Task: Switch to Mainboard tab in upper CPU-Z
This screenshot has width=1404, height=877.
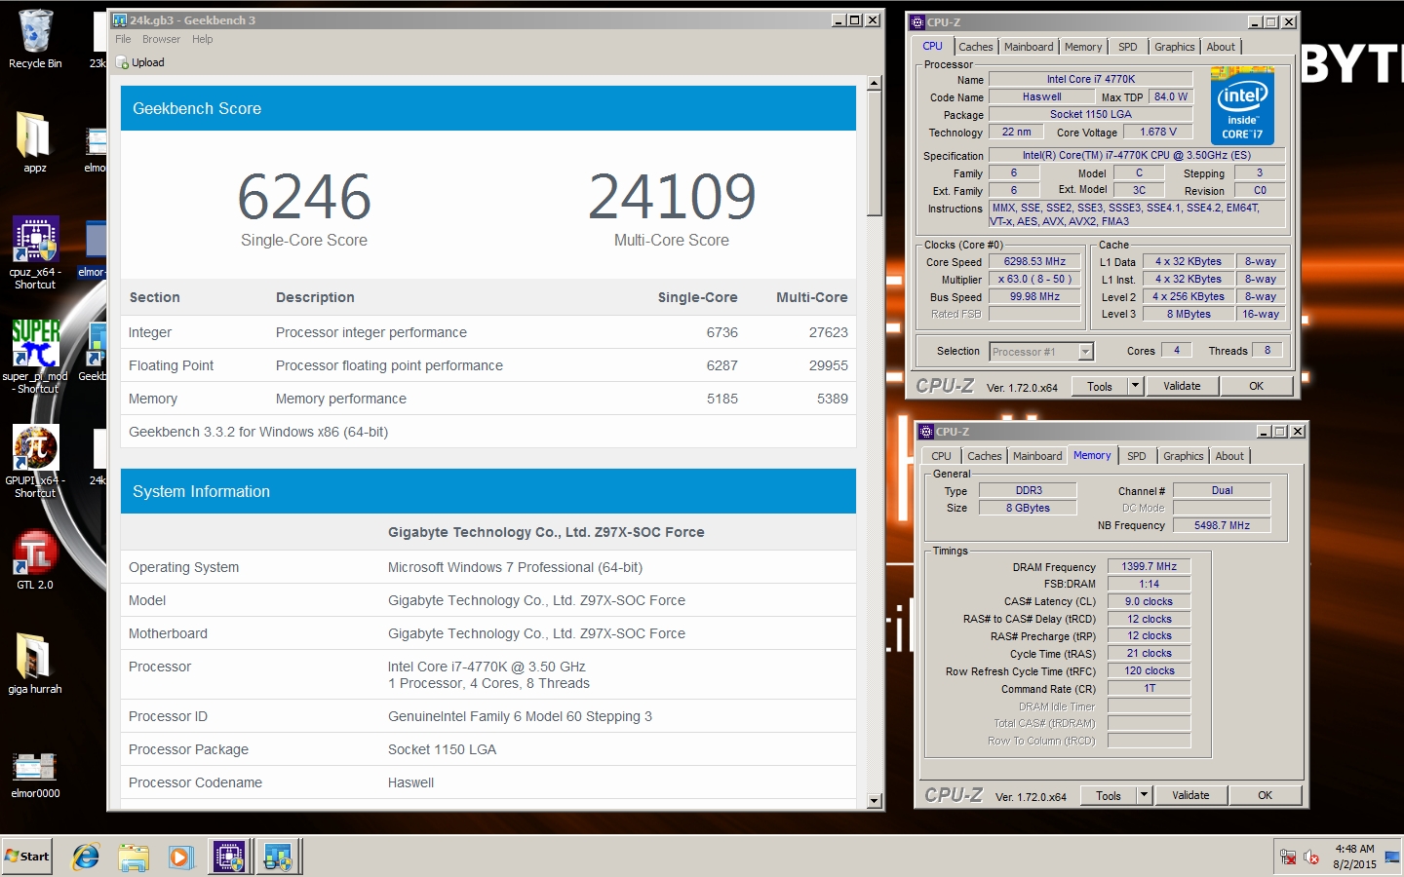Action: (1029, 47)
